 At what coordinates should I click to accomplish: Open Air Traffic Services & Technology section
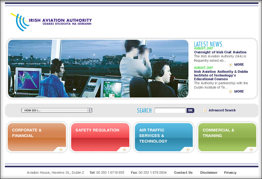(164, 137)
